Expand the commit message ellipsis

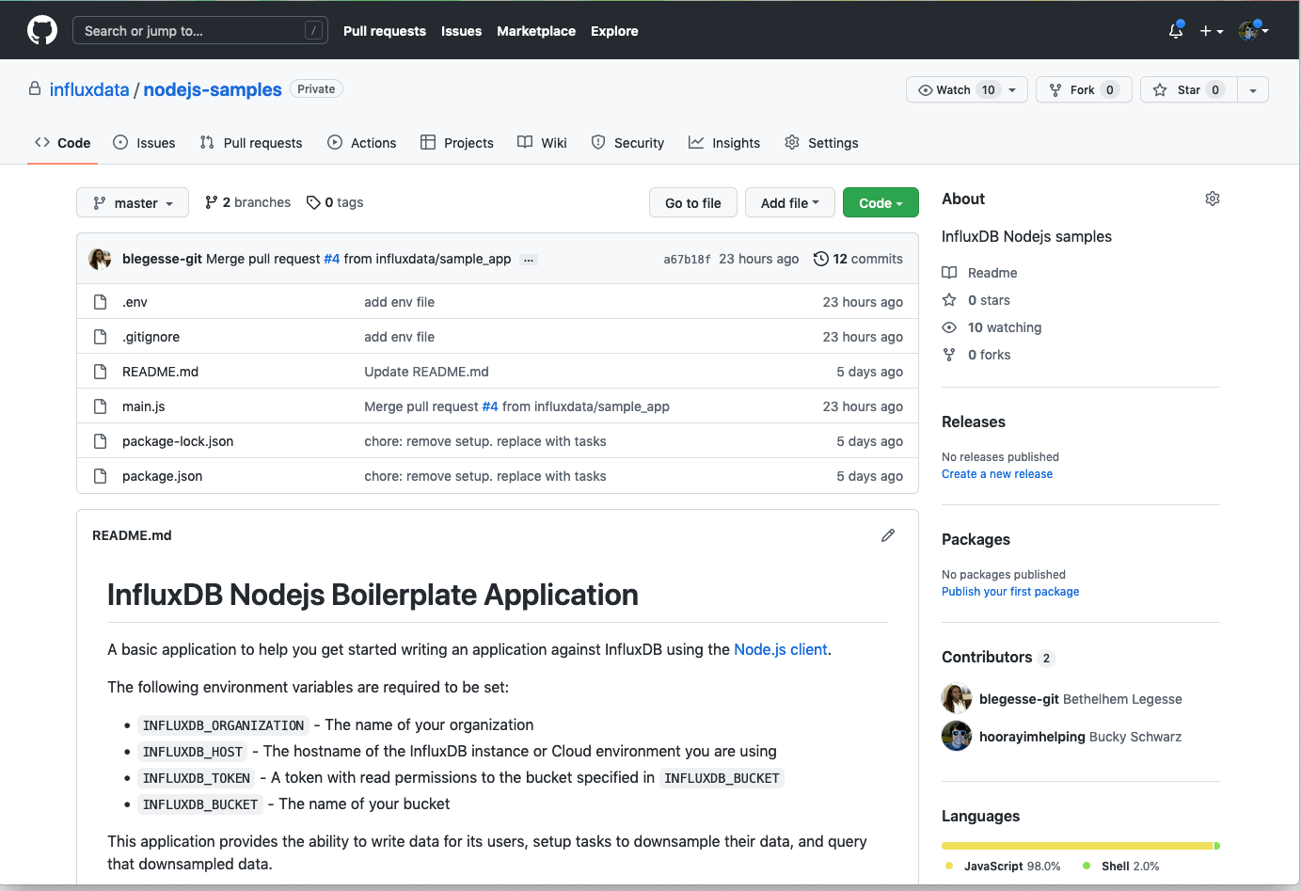(x=529, y=260)
